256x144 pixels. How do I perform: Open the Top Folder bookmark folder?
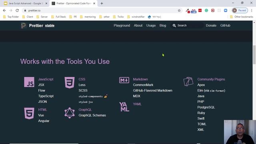11,17
